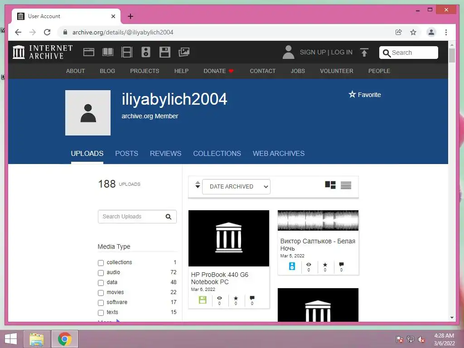Screen dimensions: 464x348
Task: Click favorites star on HP ProBook card
Action: (236, 298)
